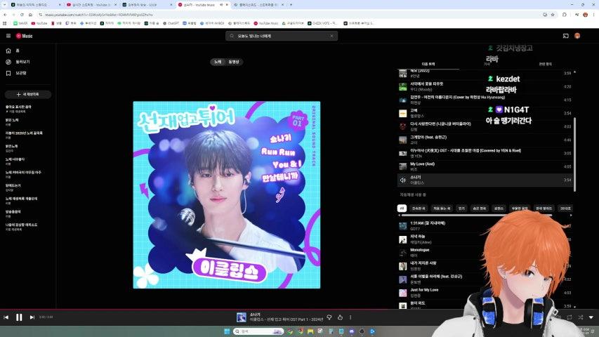Click the queue panel vertical scrollbar
Viewport: 599px width, 337px height.
[x=574, y=154]
